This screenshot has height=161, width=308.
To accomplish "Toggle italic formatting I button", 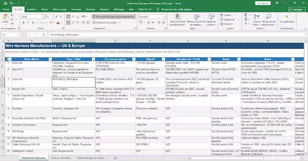I will coord(28,23).
